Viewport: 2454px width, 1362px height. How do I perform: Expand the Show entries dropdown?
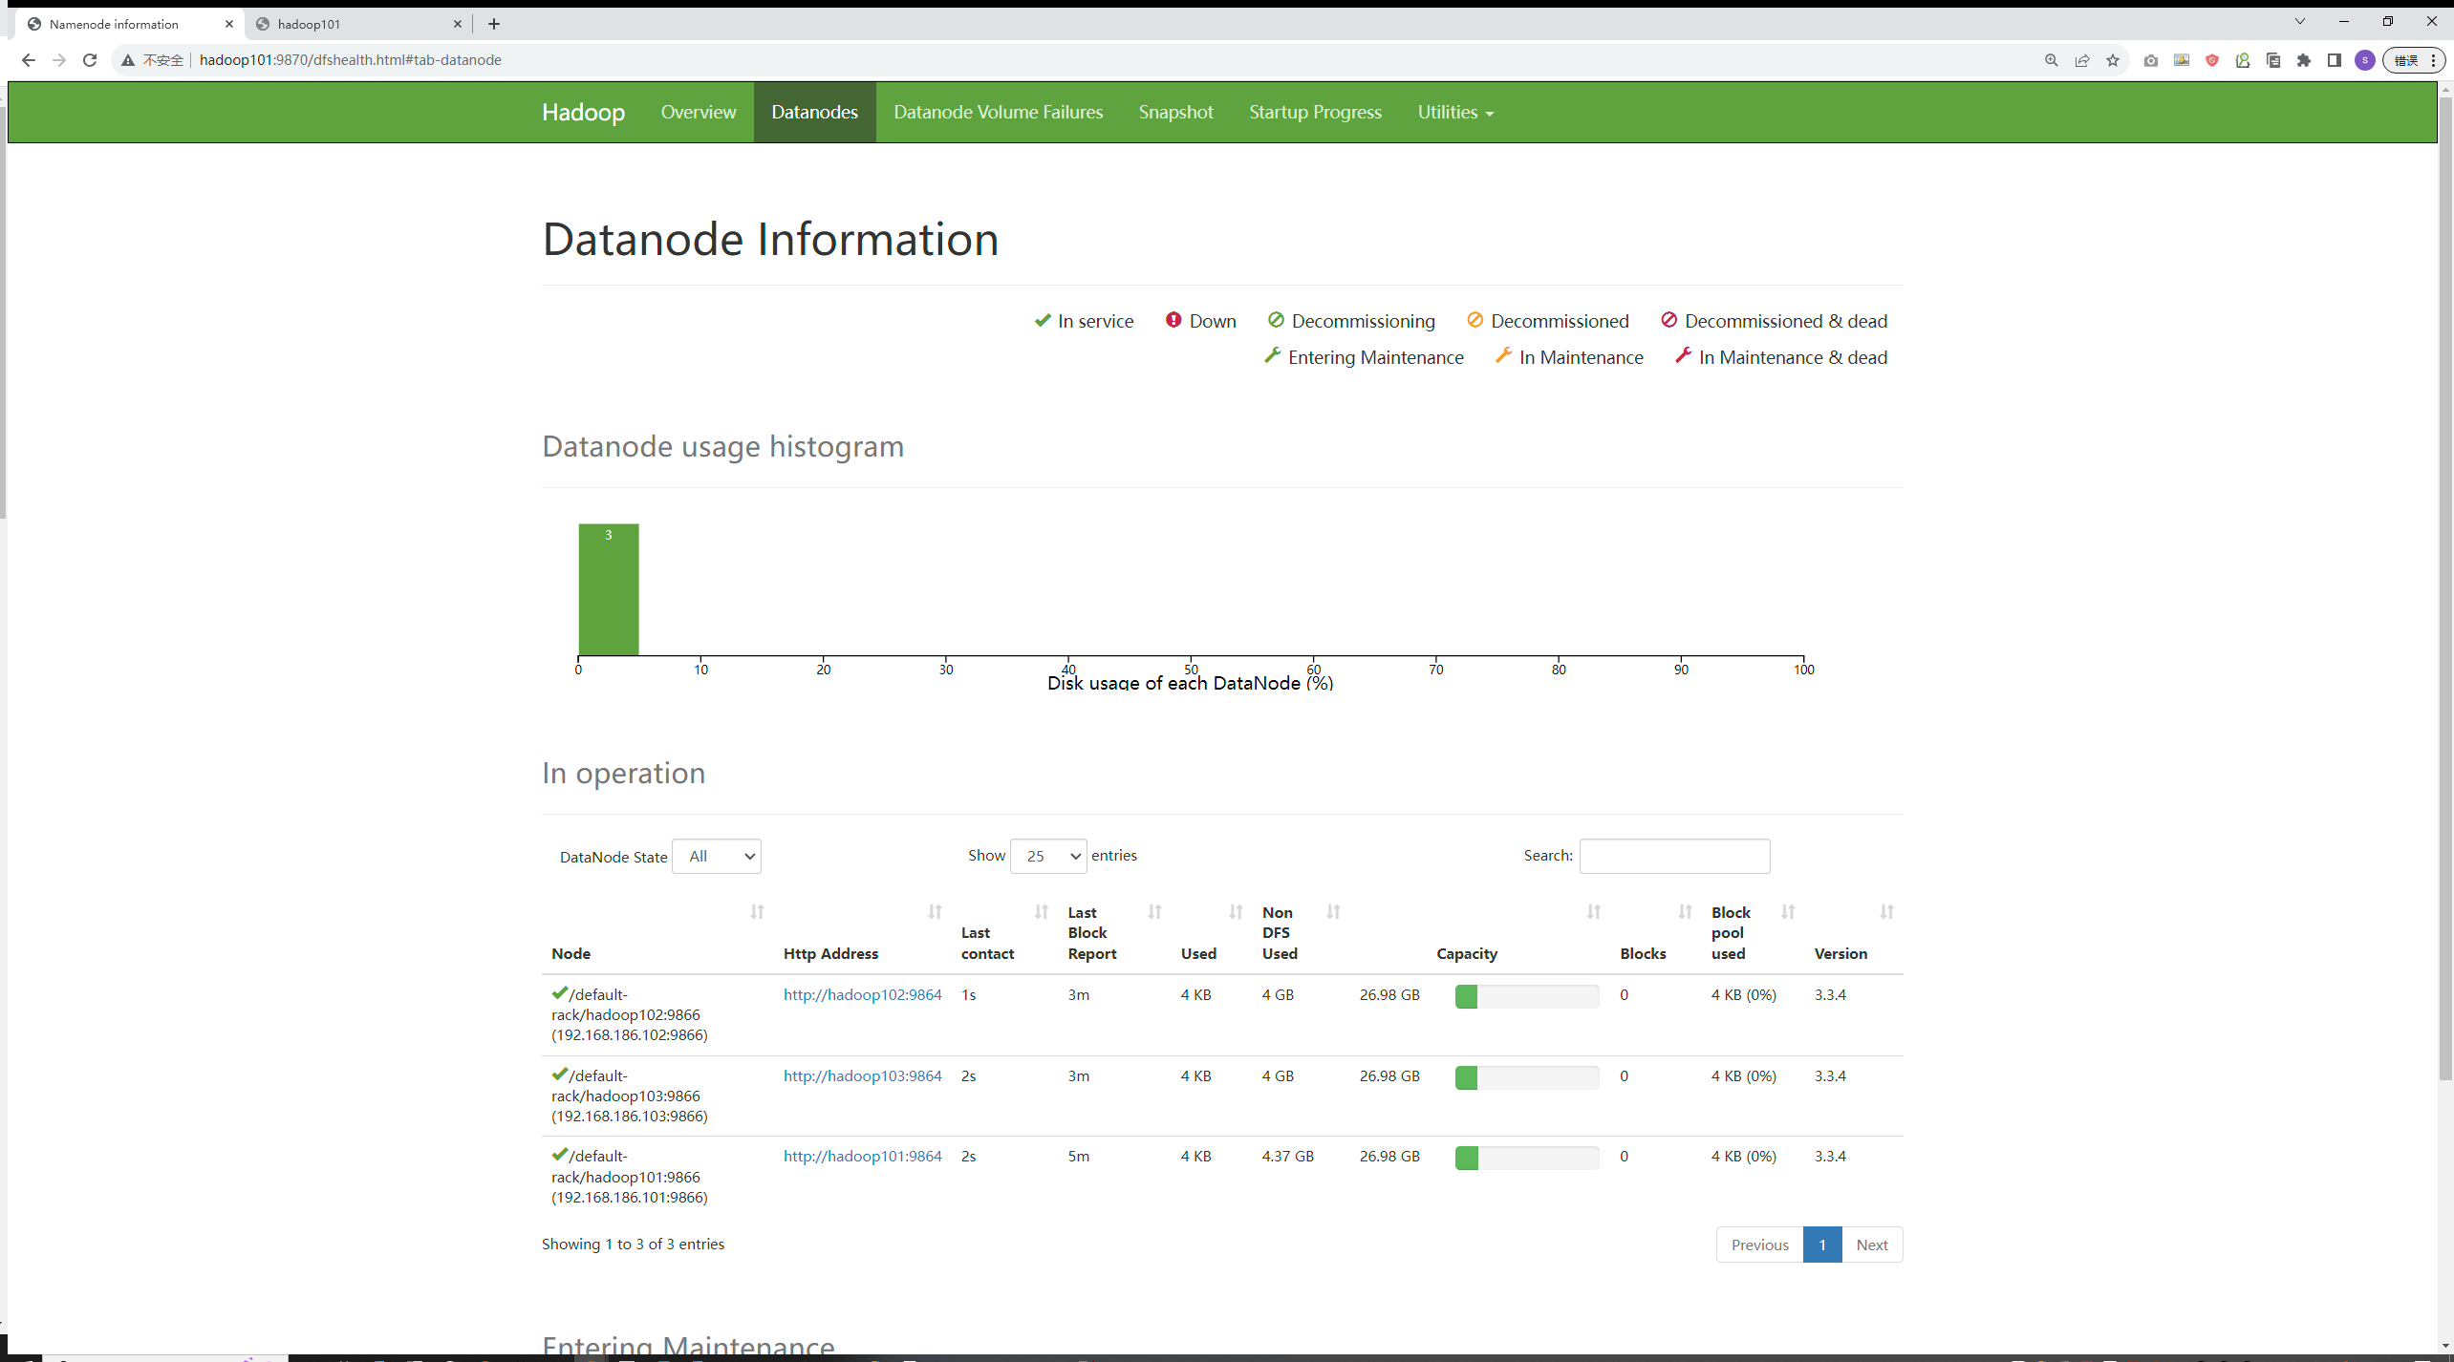[1048, 856]
